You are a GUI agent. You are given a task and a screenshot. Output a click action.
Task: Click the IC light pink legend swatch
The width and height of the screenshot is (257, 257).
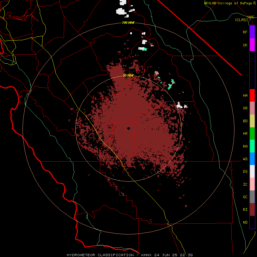coord(252,184)
